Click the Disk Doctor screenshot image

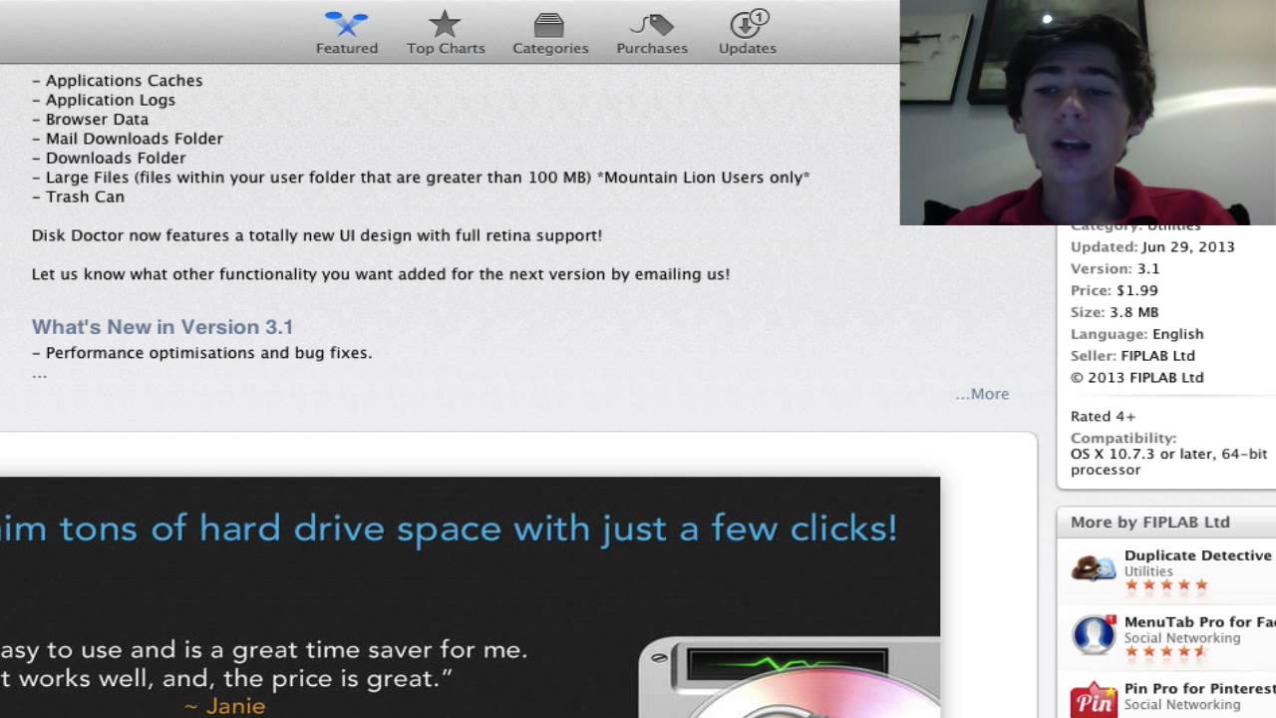470,597
